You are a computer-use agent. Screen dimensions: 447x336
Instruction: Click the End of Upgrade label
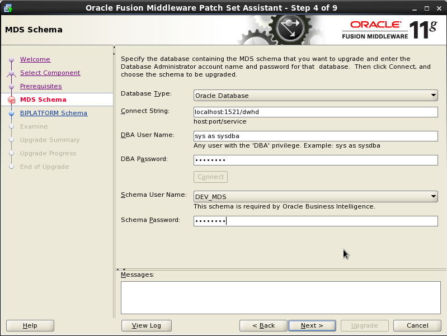pyautogui.click(x=44, y=167)
